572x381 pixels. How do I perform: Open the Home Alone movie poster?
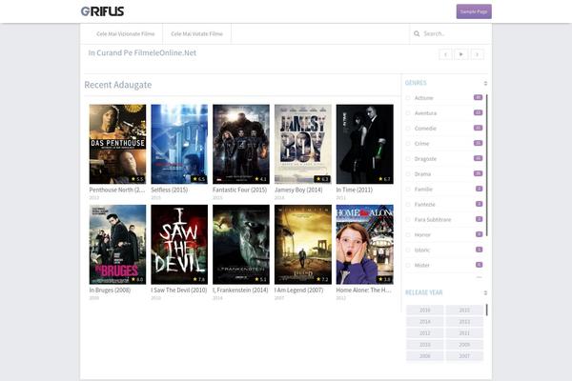click(365, 244)
